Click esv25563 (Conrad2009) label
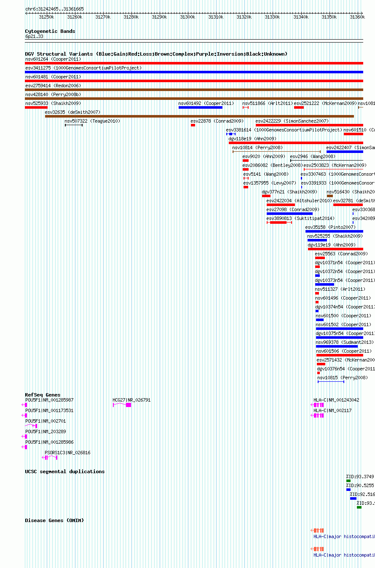375x568 pixels. (x=341, y=254)
